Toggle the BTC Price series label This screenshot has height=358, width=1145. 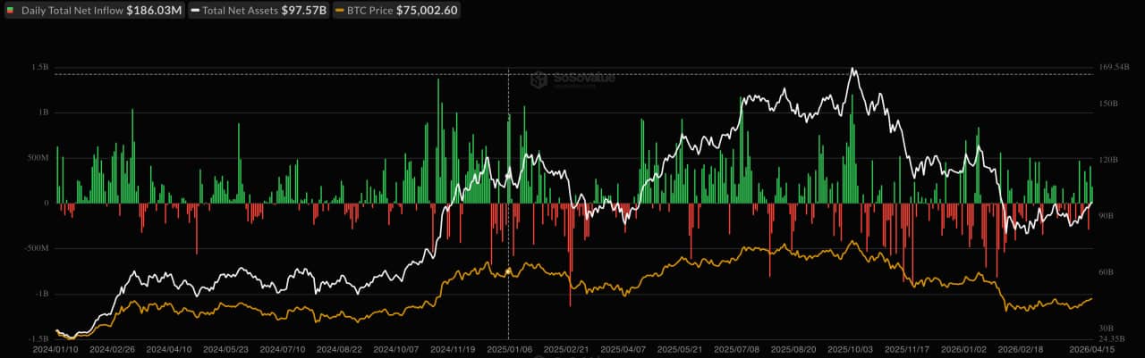[369, 11]
